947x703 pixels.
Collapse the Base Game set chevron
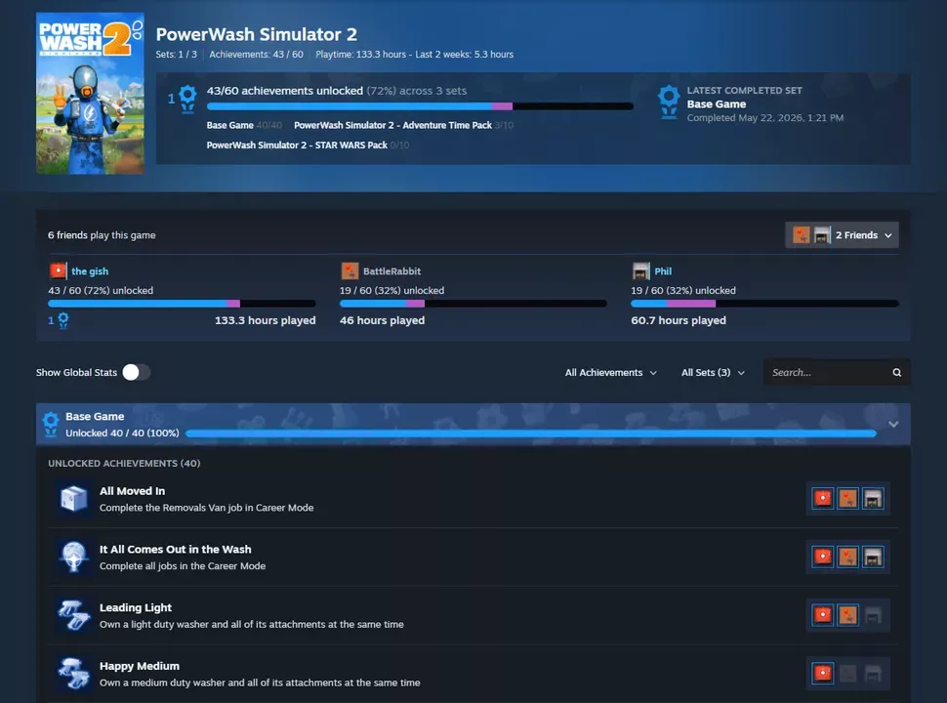click(x=893, y=424)
